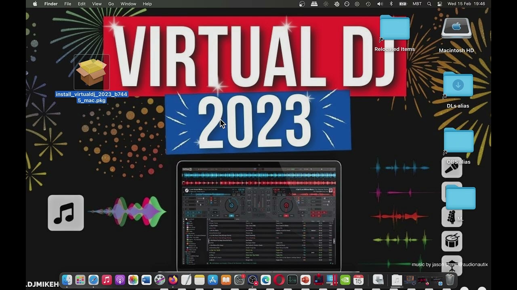This screenshot has height=290, width=517.
Task: Select the OBS alias folder
Action: tap(458, 140)
